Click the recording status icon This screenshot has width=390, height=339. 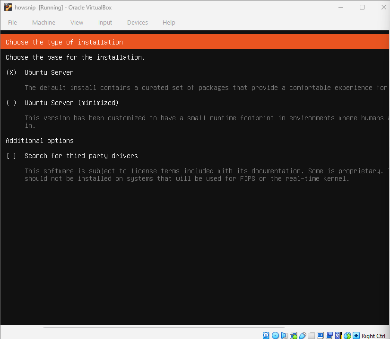coord(329,336)
